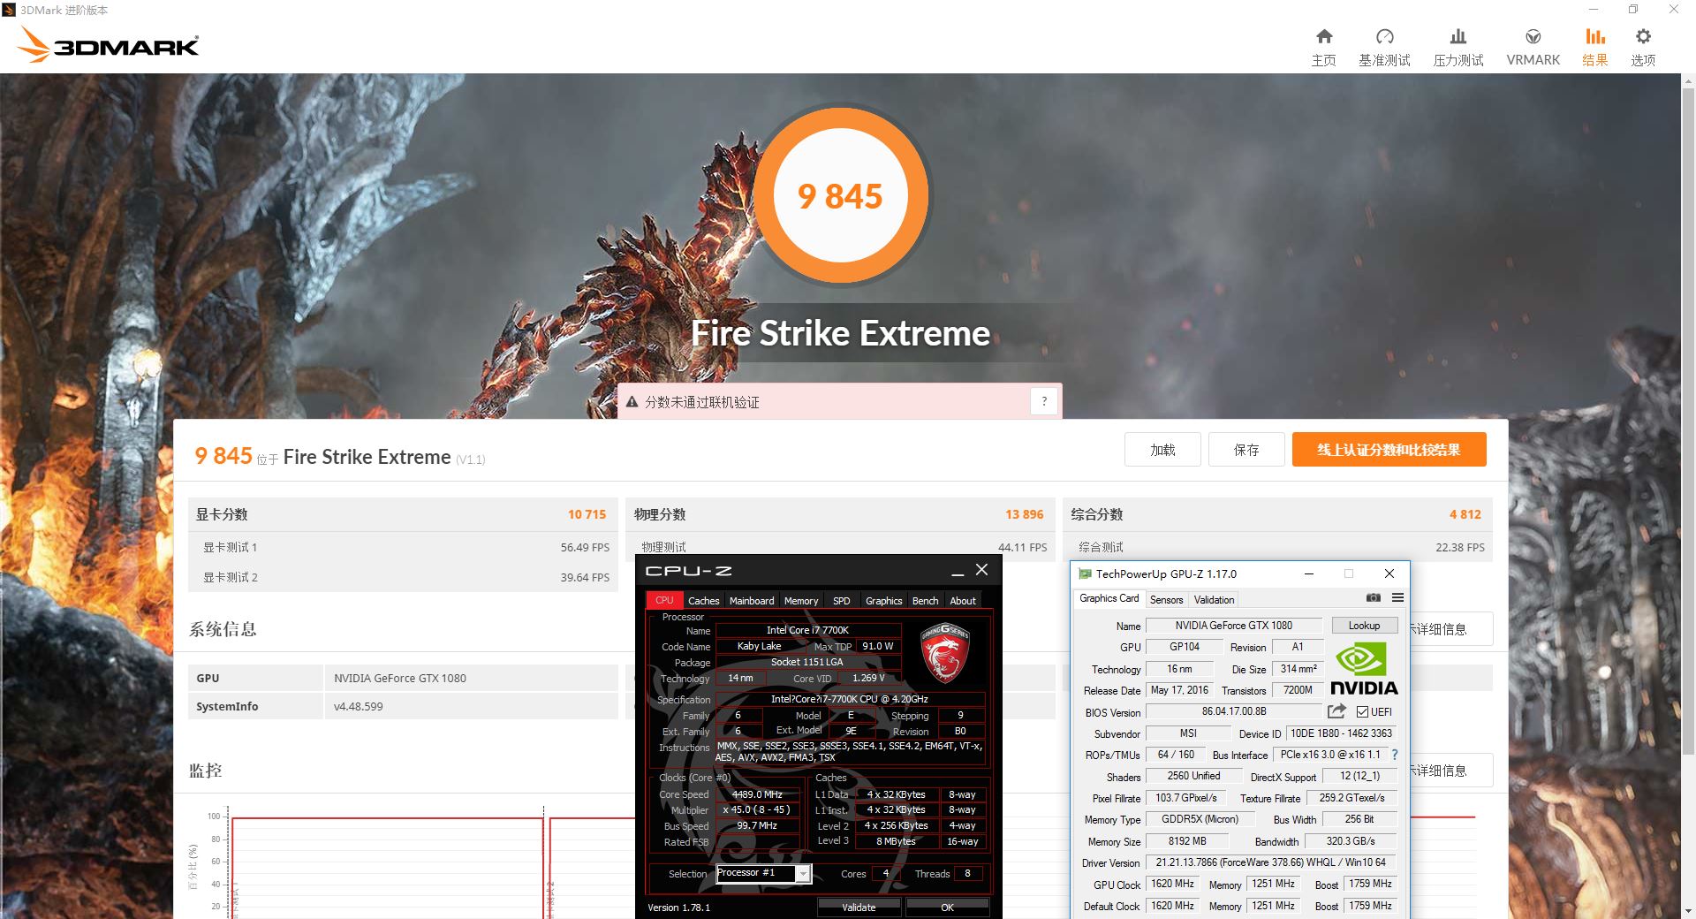
Task: Click the 显卡分数 score 10 715
Action: click(587, 514)
